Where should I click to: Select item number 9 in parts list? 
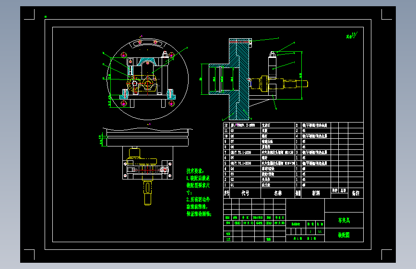225,142
